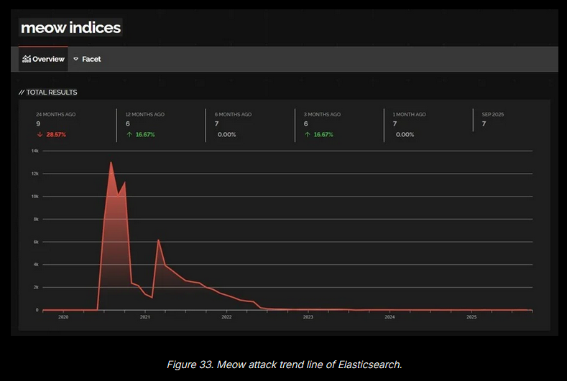Click green up arrow under 3 Months Ago
Screen dimensions: 567x381
pos(307,134)
